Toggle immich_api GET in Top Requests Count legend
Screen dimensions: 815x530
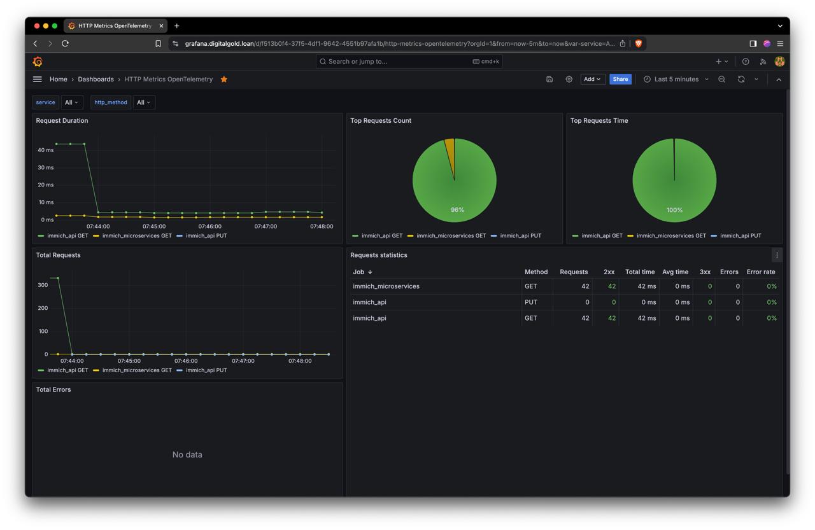point(382,236)
